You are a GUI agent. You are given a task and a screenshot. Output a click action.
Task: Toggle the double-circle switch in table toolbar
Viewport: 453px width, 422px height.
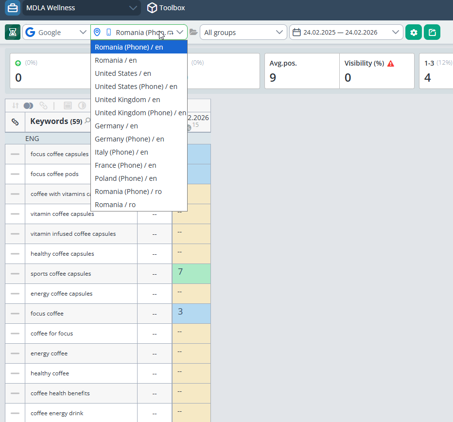[28, 106]
